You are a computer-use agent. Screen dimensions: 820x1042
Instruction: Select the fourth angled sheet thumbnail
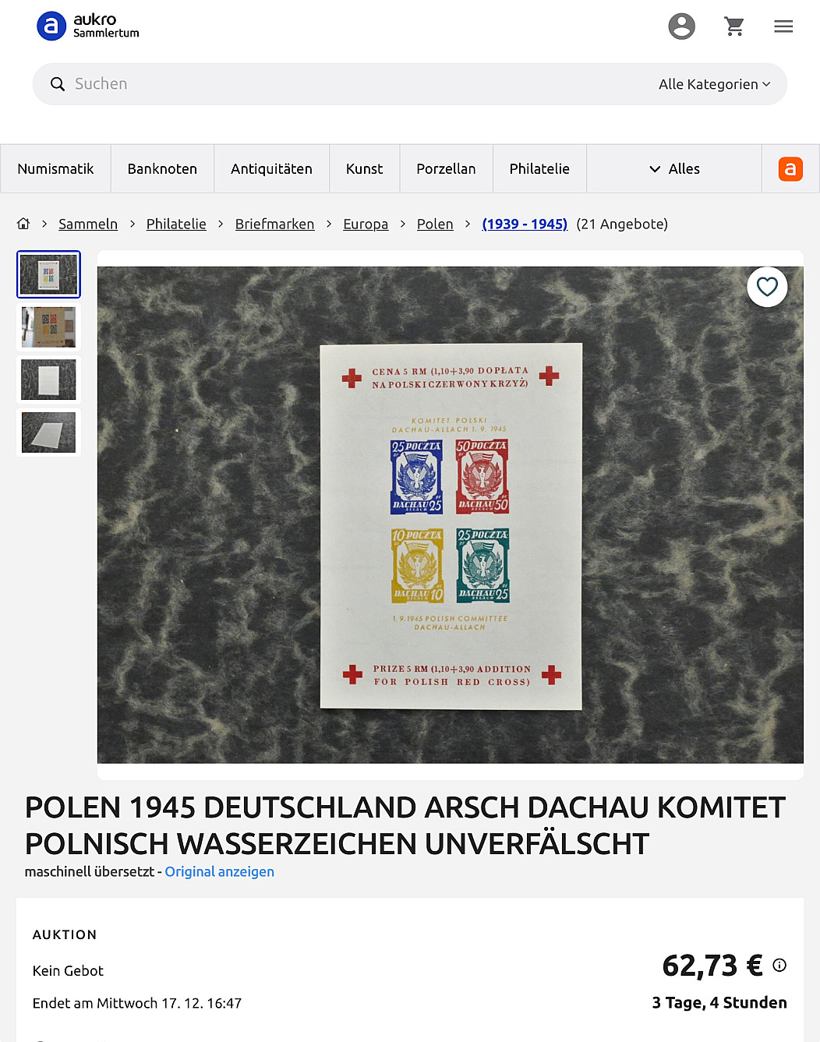coord(48,432)
